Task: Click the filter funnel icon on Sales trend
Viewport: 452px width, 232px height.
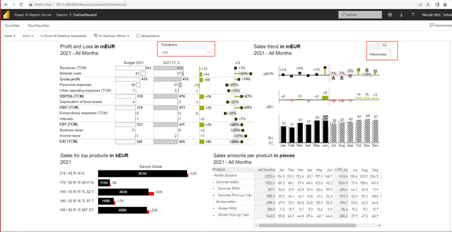Action: [378, 44]
